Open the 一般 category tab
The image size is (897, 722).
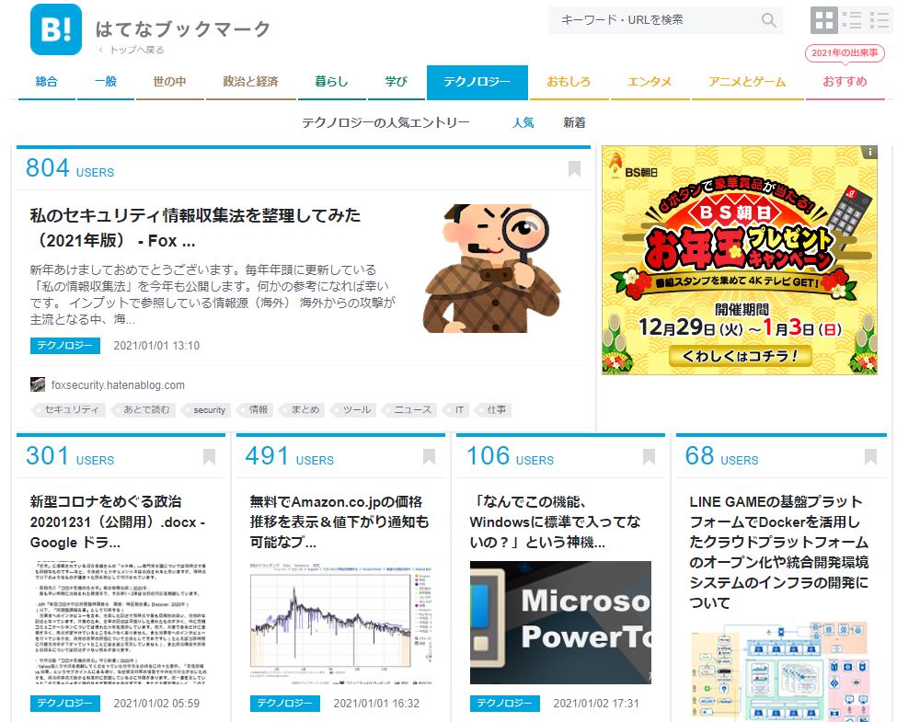tap(106, 82)
